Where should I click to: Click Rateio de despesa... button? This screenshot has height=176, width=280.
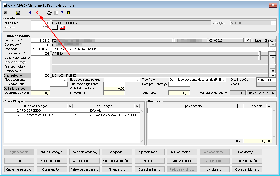coord(84,169)
